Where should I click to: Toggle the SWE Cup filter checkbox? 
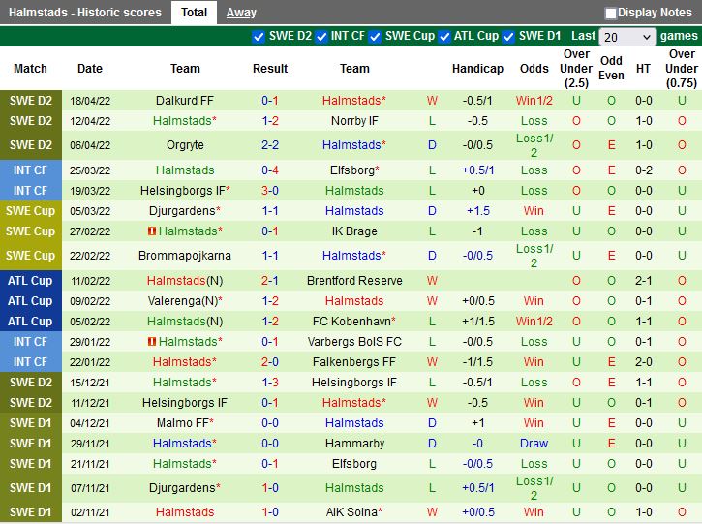point(375,37)
